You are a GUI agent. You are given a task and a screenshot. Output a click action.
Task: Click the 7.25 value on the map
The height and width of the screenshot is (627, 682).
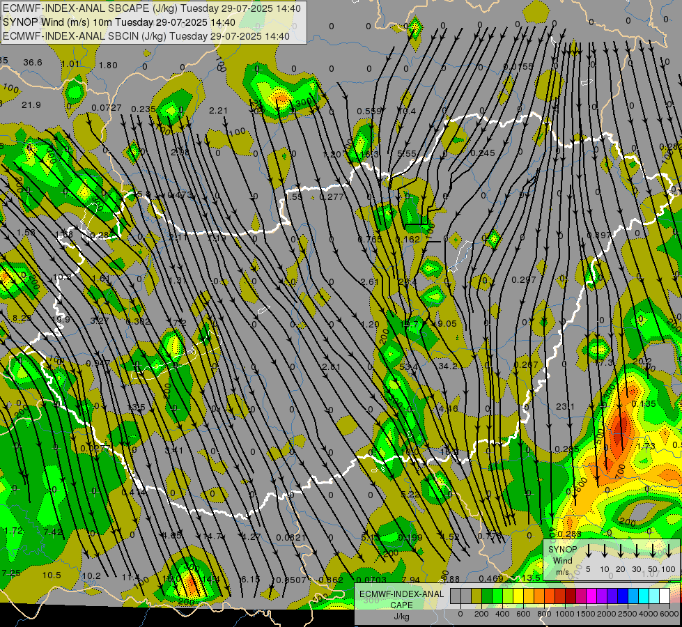click(x=11, y=573)
